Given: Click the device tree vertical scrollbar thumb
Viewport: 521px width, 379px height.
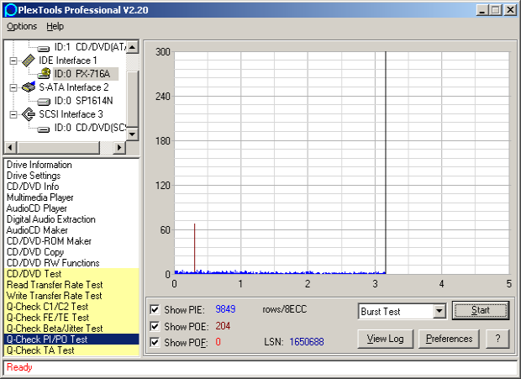Looking at the screenshot, I should tap(133, 98).
